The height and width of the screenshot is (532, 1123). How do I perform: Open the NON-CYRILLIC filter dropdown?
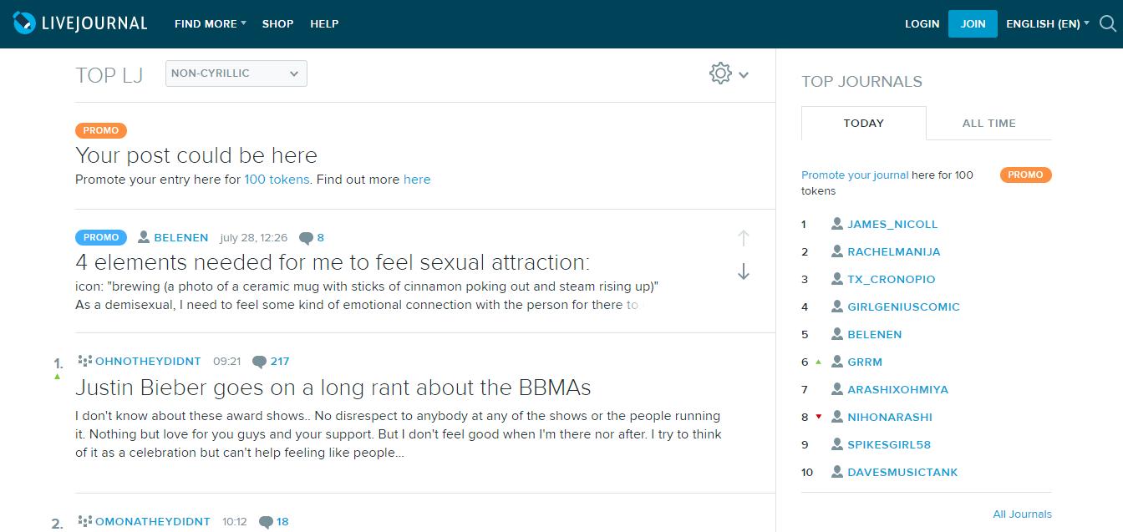pyautogui.click(x=236, y=73)
